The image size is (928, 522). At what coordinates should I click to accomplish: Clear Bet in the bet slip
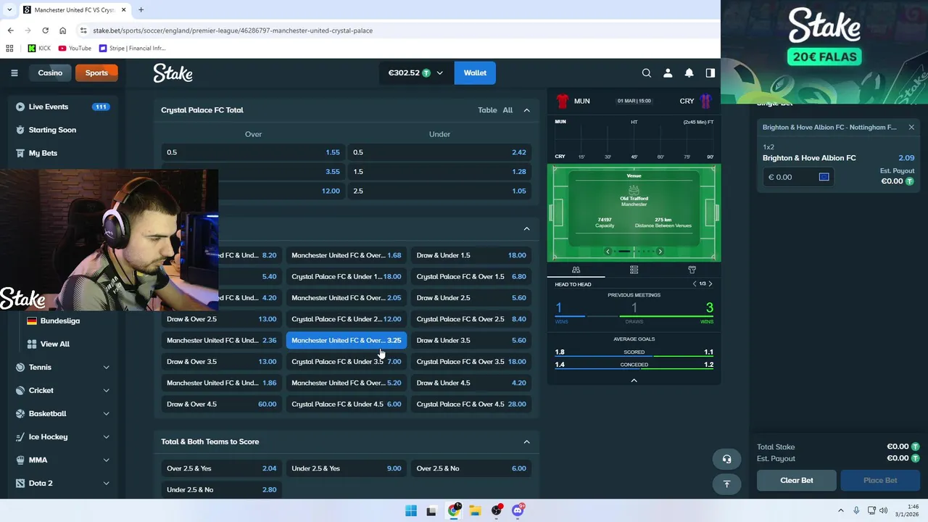(796, 480)
